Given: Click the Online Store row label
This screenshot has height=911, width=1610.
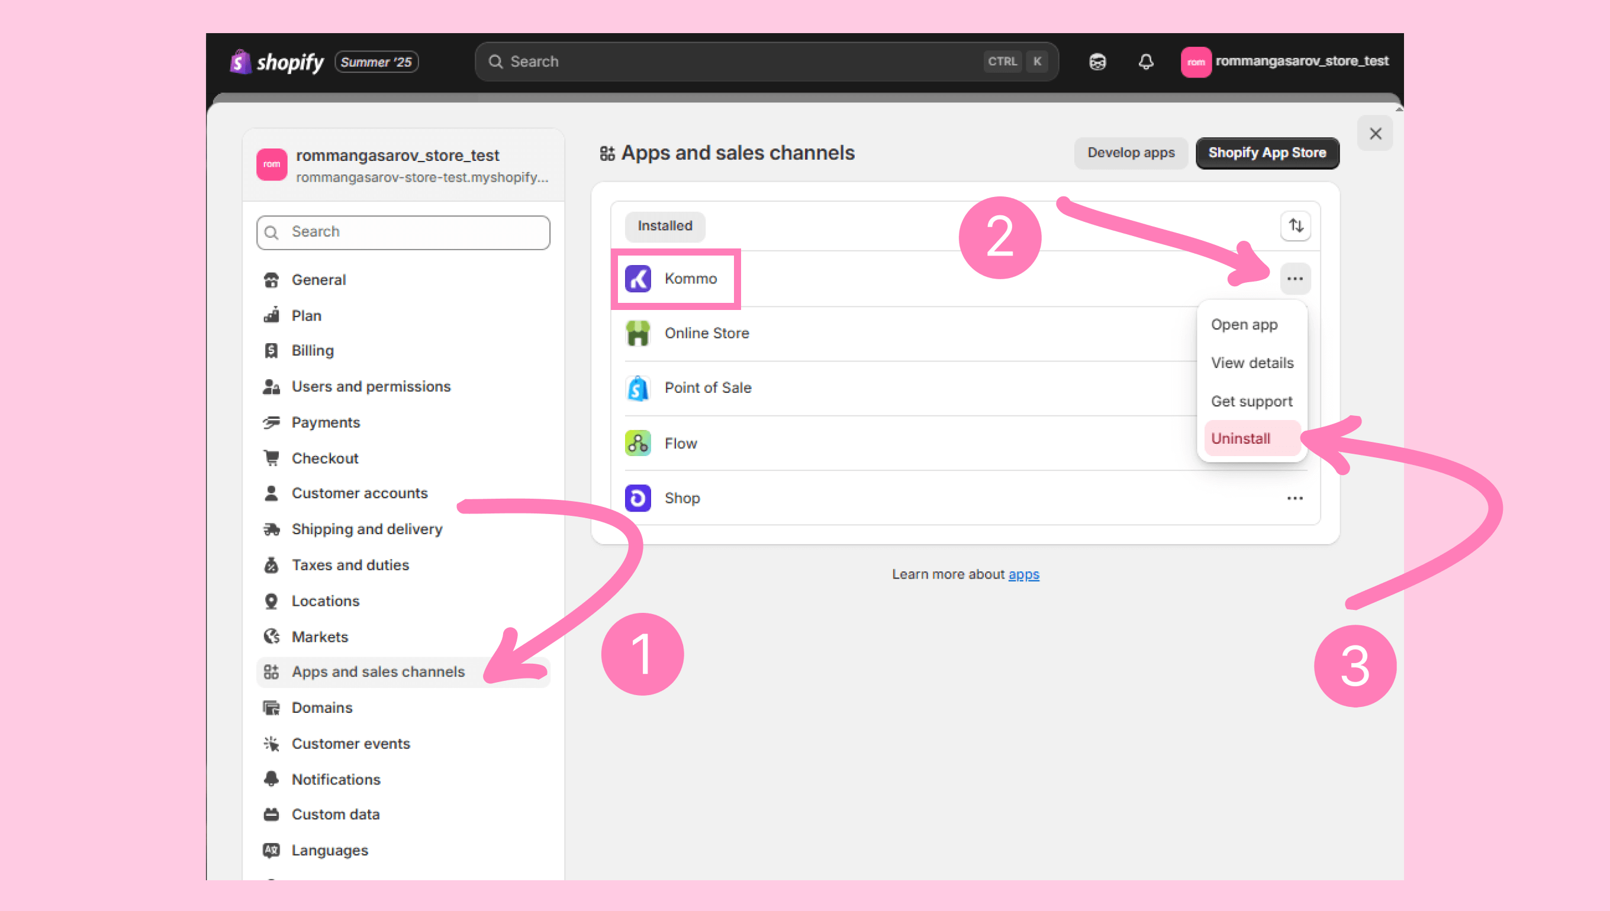Looking at the screenshot, I should pos(707,334).
